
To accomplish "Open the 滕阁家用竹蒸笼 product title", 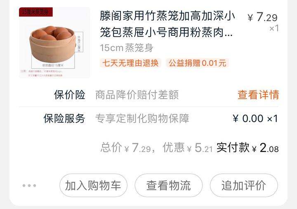I will click(x=167, y=24).
